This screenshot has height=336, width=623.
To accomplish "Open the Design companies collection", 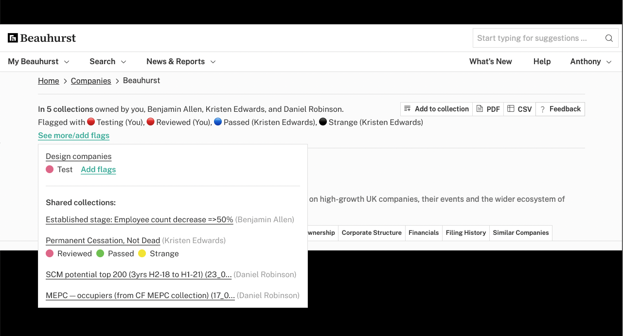I will click(x=79, y=157).
